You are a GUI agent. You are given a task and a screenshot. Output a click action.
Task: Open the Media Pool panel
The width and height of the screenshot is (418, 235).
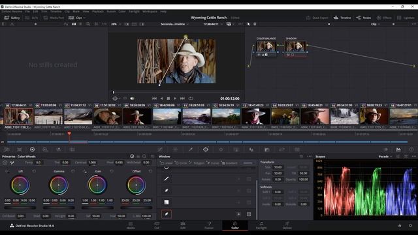tap(54, 18)
